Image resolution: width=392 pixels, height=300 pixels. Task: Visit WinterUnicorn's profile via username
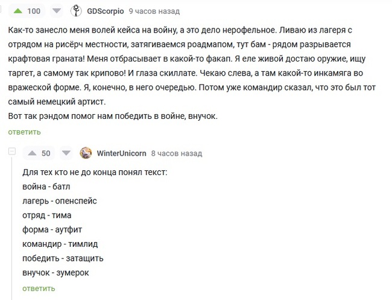point(121,153)
